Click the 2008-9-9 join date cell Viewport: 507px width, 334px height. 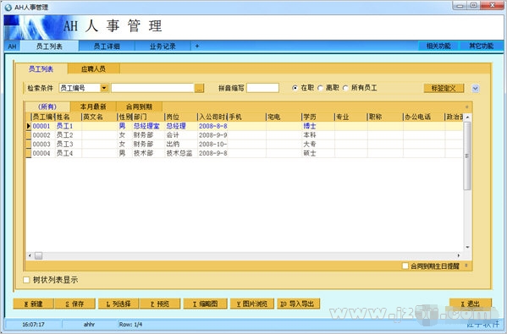[x=212, y=135]
